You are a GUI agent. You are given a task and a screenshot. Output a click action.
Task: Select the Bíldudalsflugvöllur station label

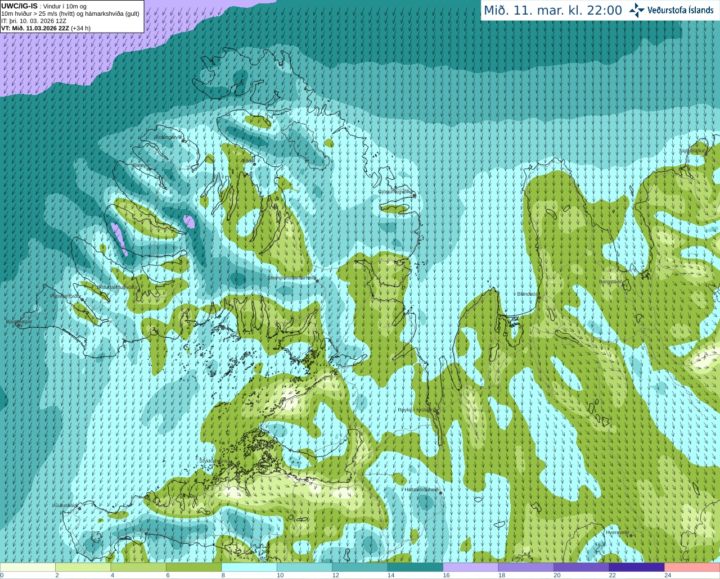[117, 287]
